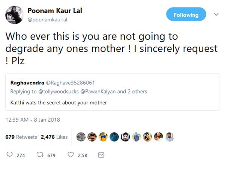Click the reply speech bubble icon

click(10, 155)
